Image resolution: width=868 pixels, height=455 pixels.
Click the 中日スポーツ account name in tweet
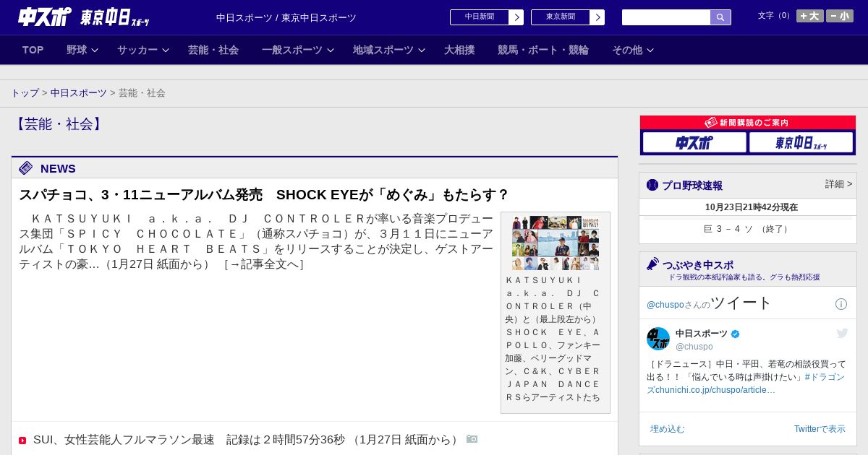(x=702, y=334)
